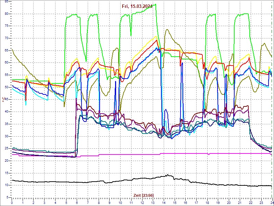Click hour label 17 on the time axis

pos(196,203)
